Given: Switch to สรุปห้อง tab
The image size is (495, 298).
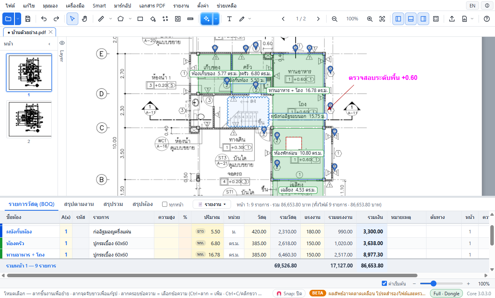Looking at the screenshot, I should pos(143,204).
